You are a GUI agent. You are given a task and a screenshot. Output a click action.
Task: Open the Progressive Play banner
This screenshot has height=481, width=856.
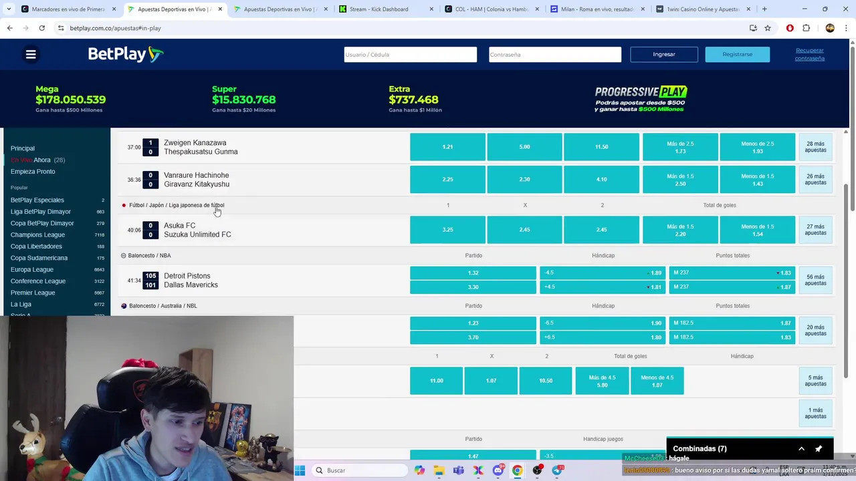point(641,99)
